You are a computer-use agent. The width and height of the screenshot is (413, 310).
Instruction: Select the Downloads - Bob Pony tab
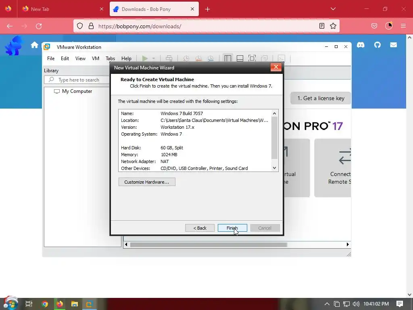pos(154,9)
